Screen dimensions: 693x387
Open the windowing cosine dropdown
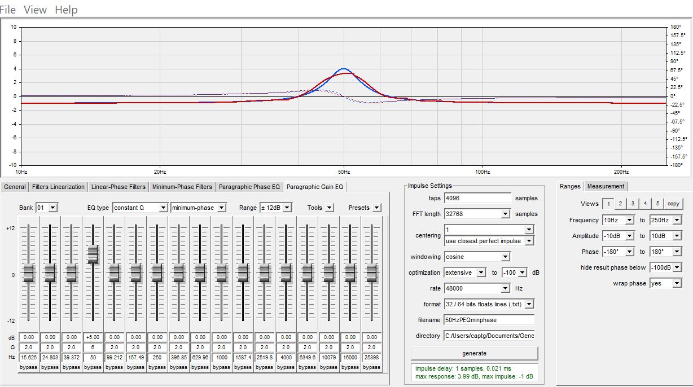(477, 257)
